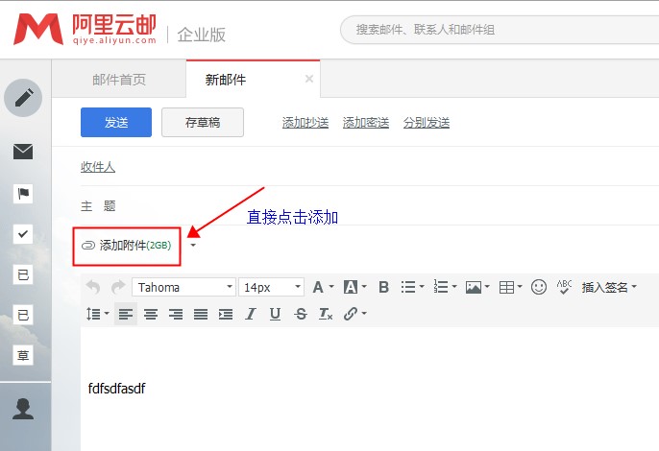
Task: Open inbox via the envelope icon
Action: click(23, 151)
